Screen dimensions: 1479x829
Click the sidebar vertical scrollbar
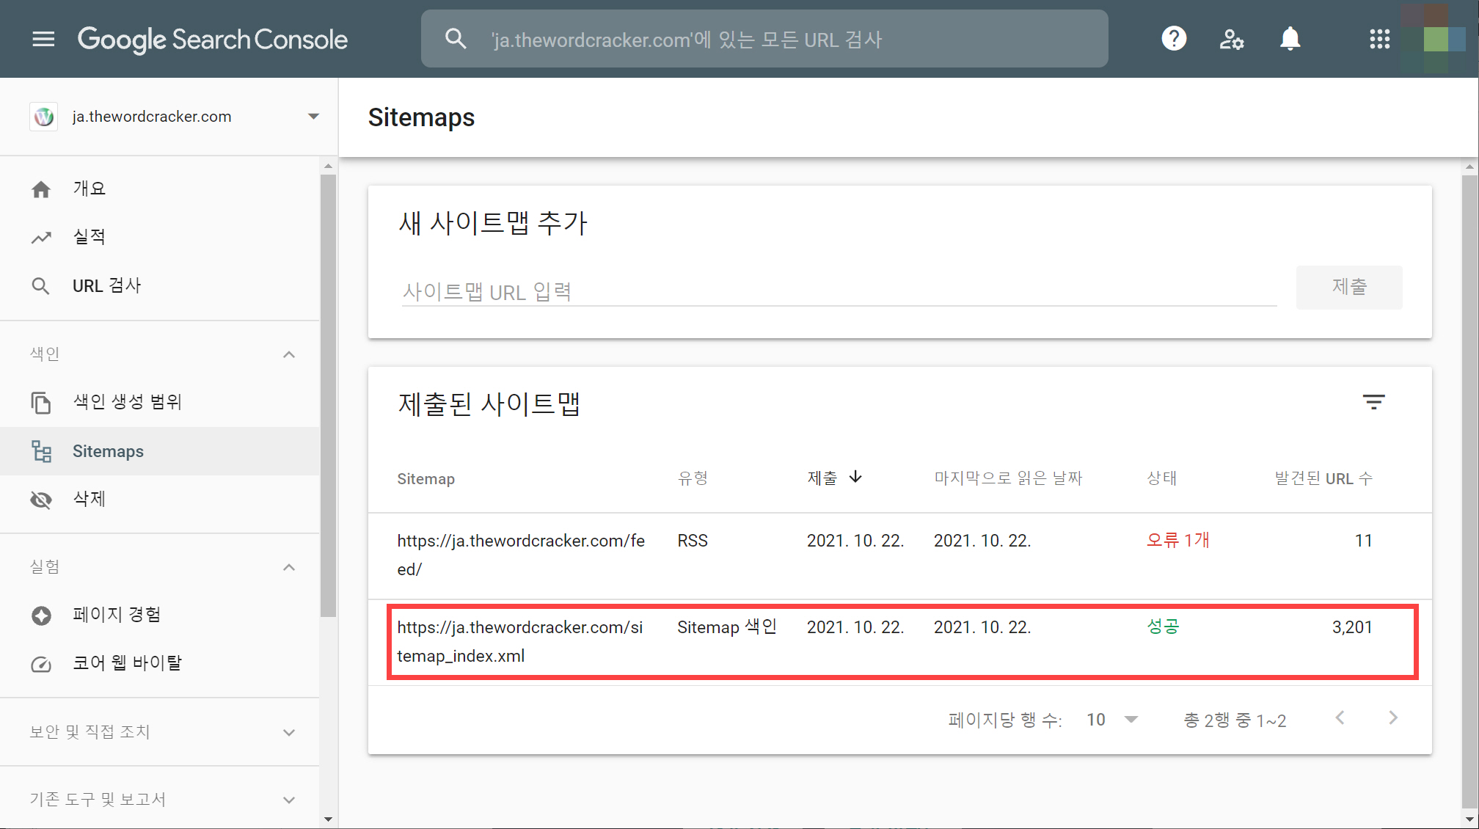click(x=328, y=396)
